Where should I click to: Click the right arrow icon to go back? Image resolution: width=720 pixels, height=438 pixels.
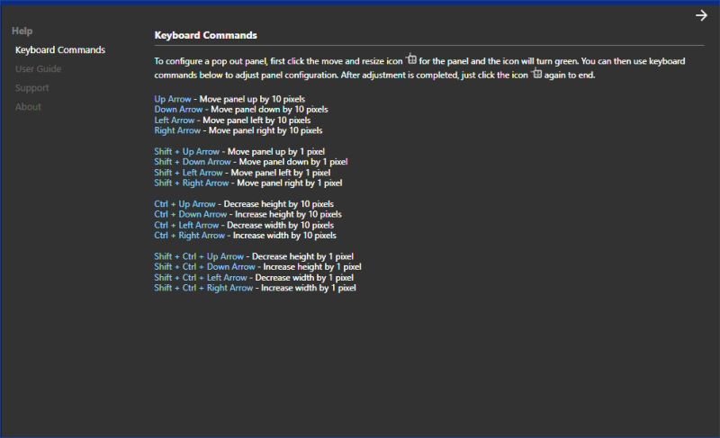(701, 15)
